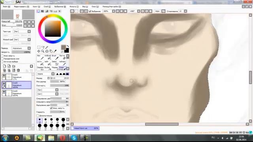Show the color wheel panel

point(38,11)
